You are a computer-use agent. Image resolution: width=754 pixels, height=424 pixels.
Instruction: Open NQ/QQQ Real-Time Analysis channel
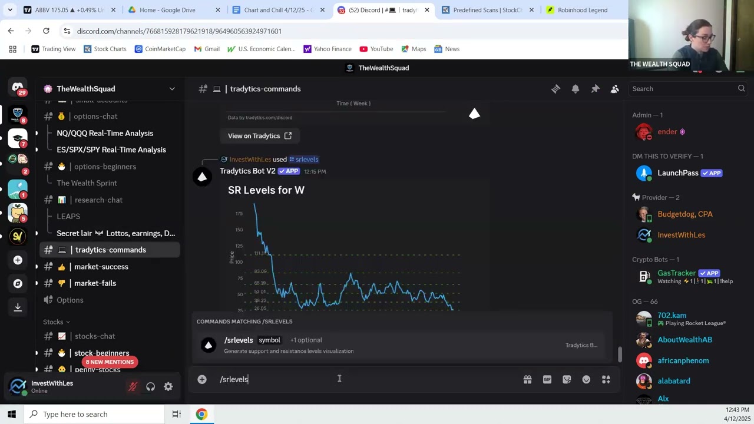tap(110, 133)
